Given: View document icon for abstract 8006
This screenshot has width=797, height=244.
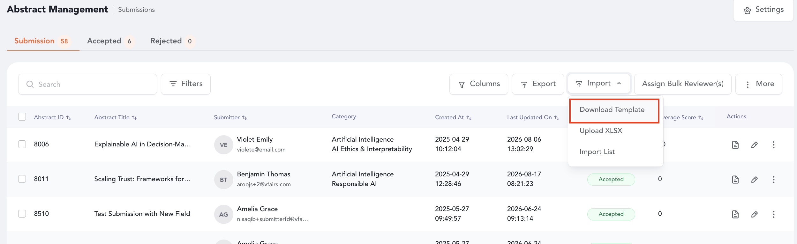Looking at the screenshot, I should click(x=735, y=145).
